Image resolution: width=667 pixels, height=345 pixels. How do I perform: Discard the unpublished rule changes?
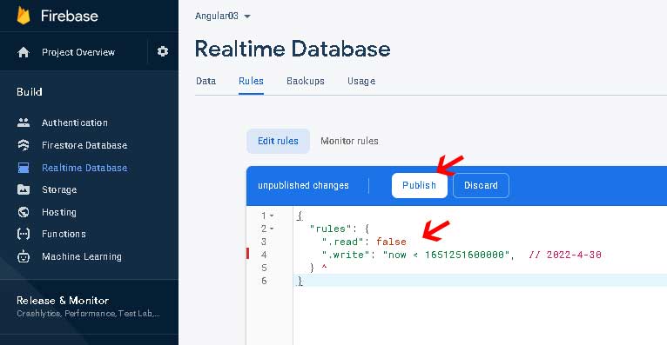click(482, 185)
